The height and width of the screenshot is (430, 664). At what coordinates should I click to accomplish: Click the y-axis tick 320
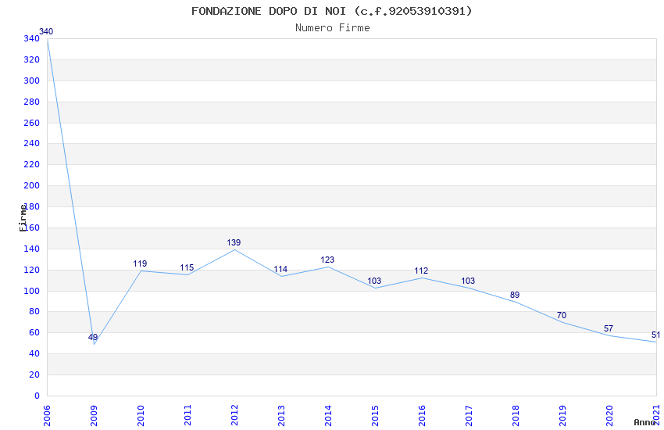click(x=32, y=59)
